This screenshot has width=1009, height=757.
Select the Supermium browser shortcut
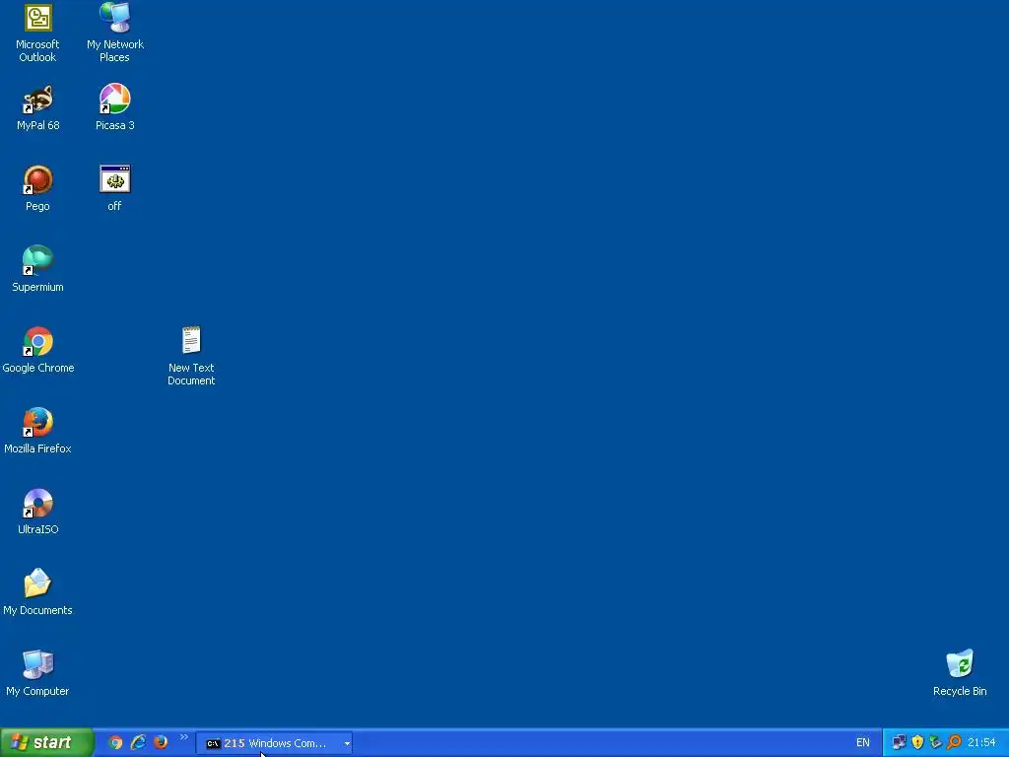tap(37, 269)
